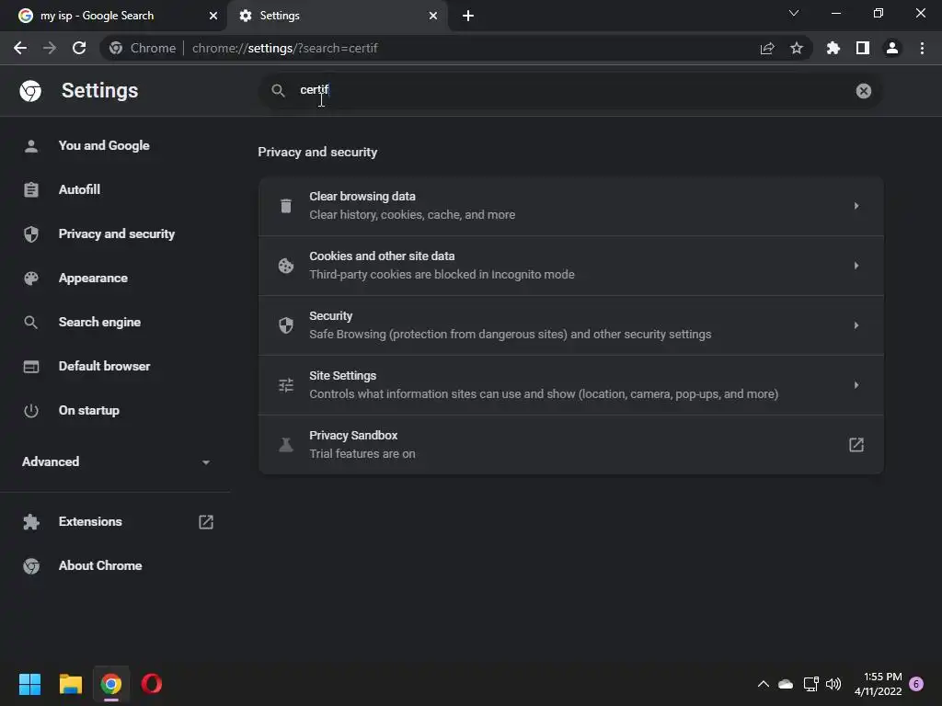Bookmark this page with the star icon
This screenshot has width=942, height=706.
point(797,48)
